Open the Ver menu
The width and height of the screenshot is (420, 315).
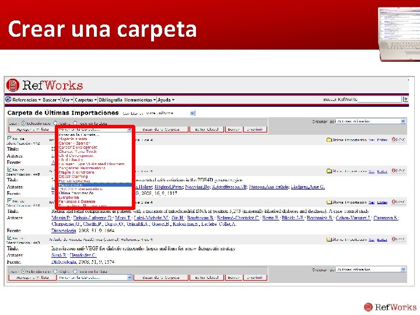(x=68, y=100)
